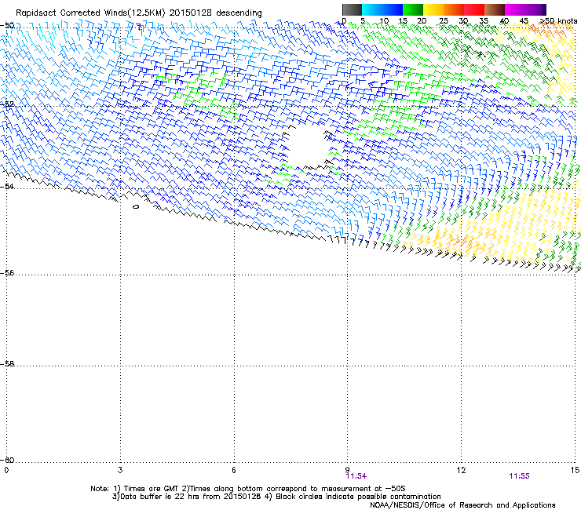Screen dimensions: 581x510
Task: Click the '6' longitude axis label
Action: point(234,470)
